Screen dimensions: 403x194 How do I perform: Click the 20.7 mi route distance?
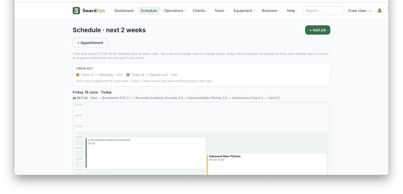click(82, 98)
